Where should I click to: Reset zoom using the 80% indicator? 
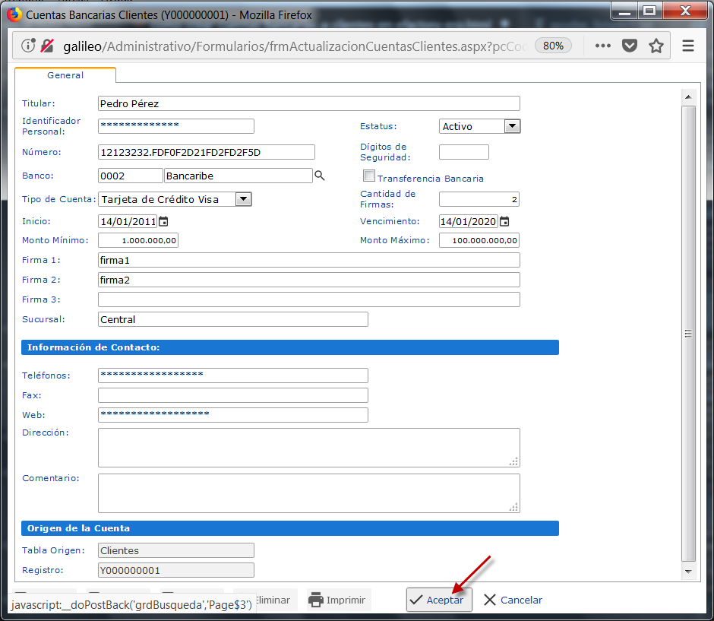click(553, 46)
